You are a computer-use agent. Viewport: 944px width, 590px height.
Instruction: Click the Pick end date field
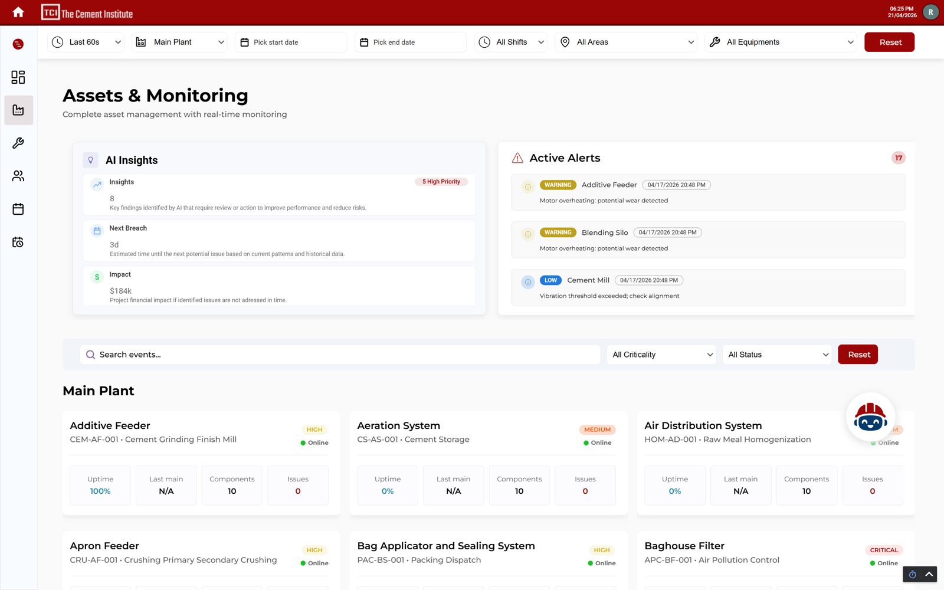(x=411, y=42)
